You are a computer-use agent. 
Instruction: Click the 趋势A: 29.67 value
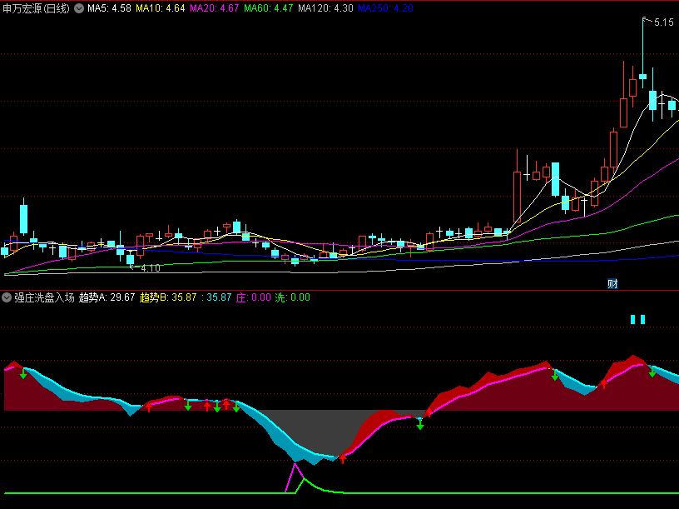point(107,297)
